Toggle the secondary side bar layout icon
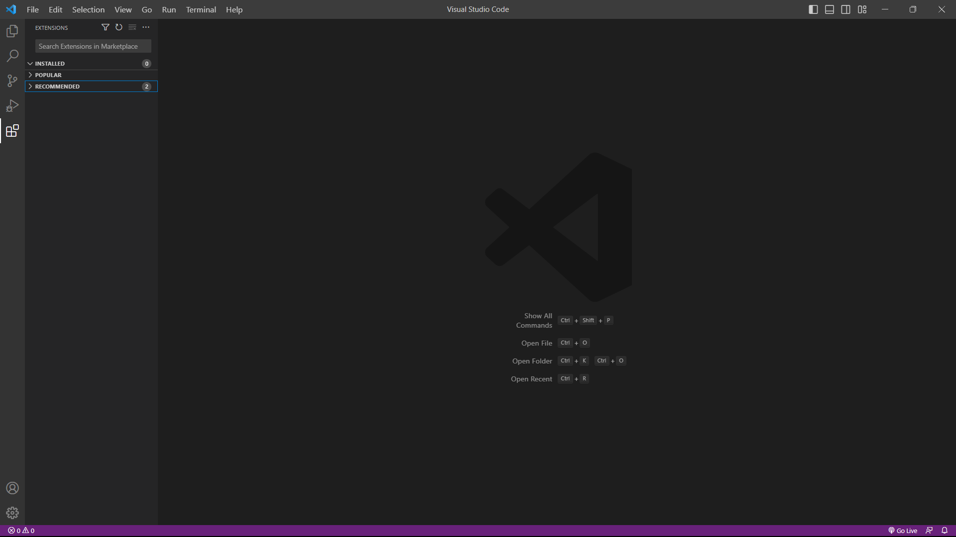The width and height of the screenshot is (956, 537). click(x=846, y=9)
